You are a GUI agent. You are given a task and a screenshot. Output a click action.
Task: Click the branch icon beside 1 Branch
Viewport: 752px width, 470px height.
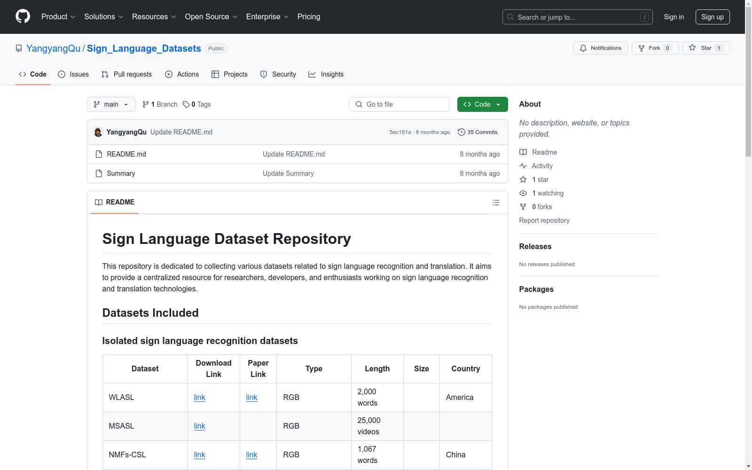tap(146, 104)
